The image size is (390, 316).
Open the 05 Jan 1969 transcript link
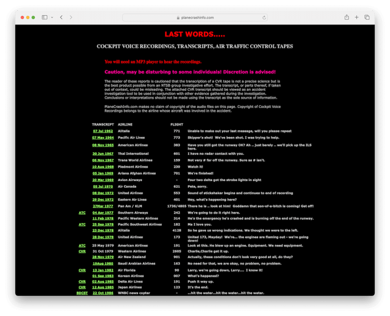click(103, 173)
